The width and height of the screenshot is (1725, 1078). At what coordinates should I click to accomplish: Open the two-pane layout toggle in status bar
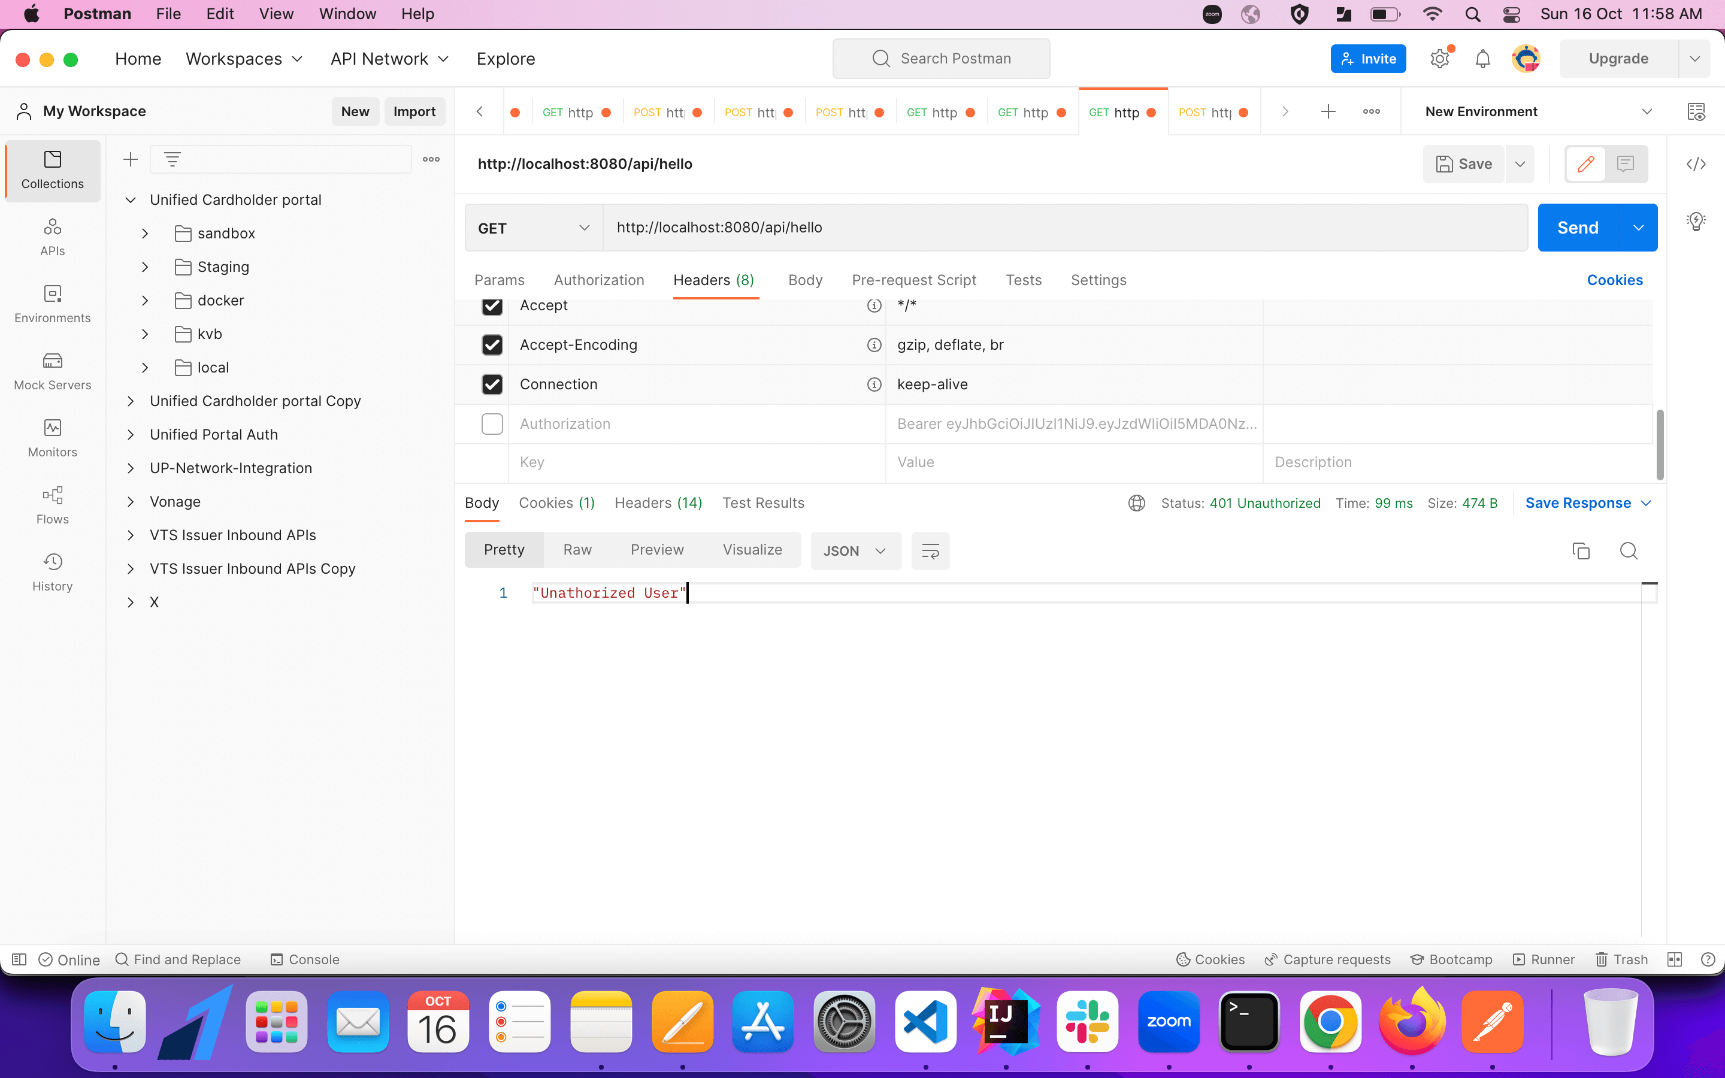click(1675, 959)
